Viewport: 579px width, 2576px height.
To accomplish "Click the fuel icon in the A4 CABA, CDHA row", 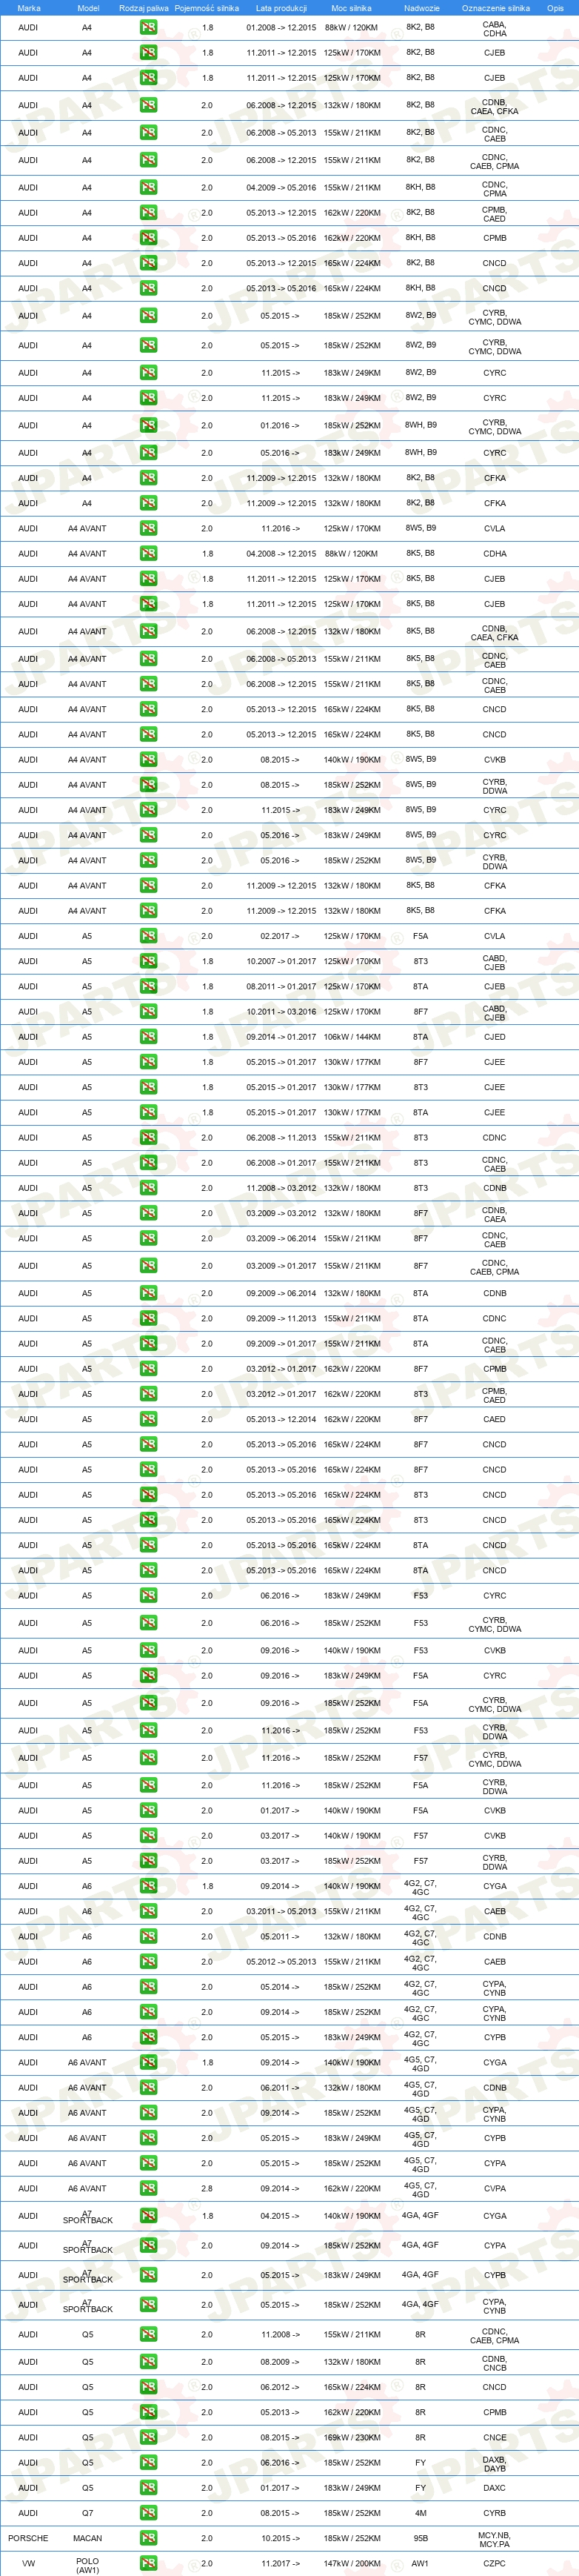I will pyautogui.click(x=148, y=28).
